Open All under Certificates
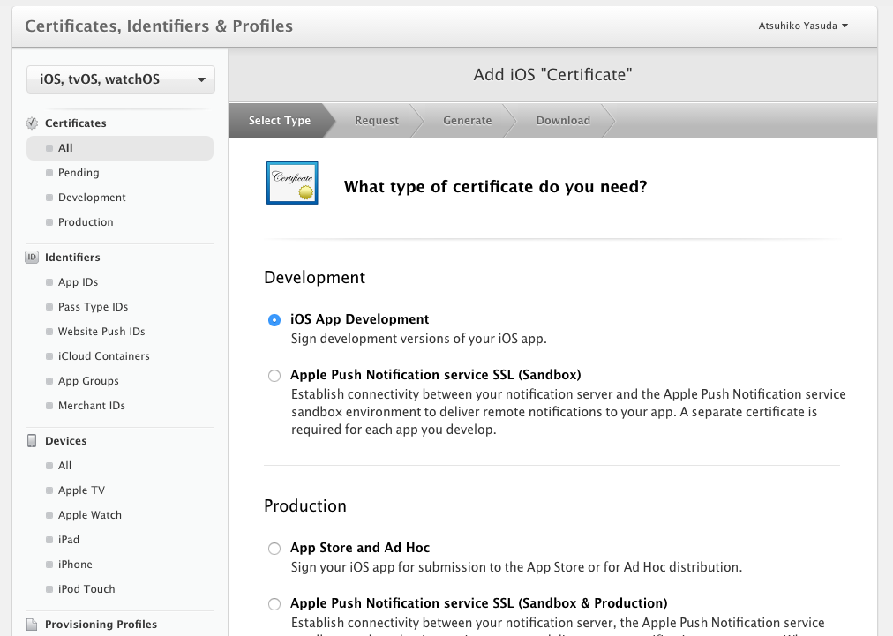The width and height of the screenshot is (893, 636). coord(120,148)
